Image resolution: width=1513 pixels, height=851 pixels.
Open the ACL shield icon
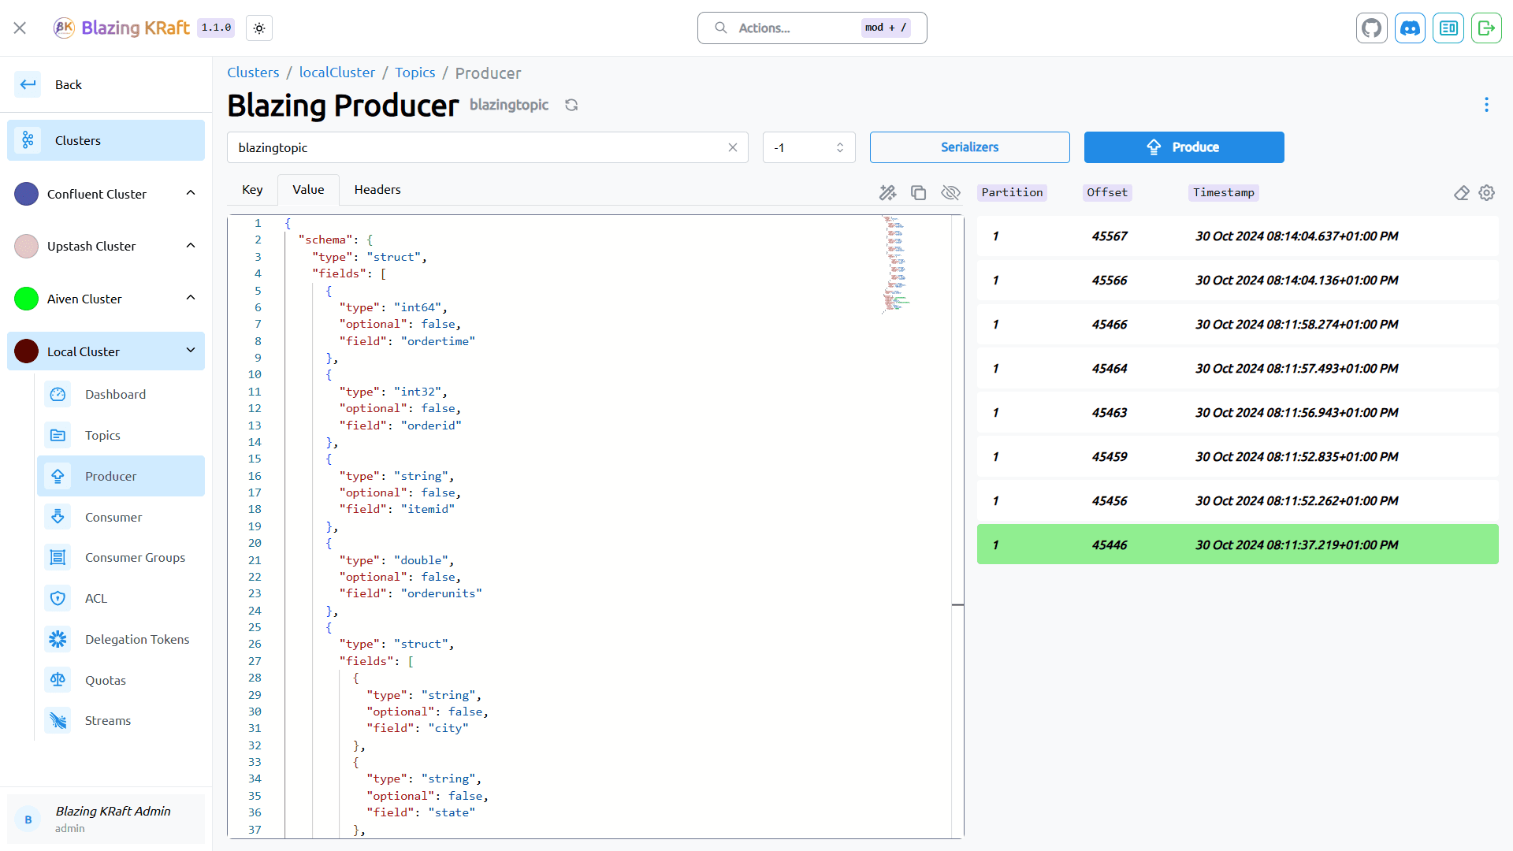click(x=58, y=598)
